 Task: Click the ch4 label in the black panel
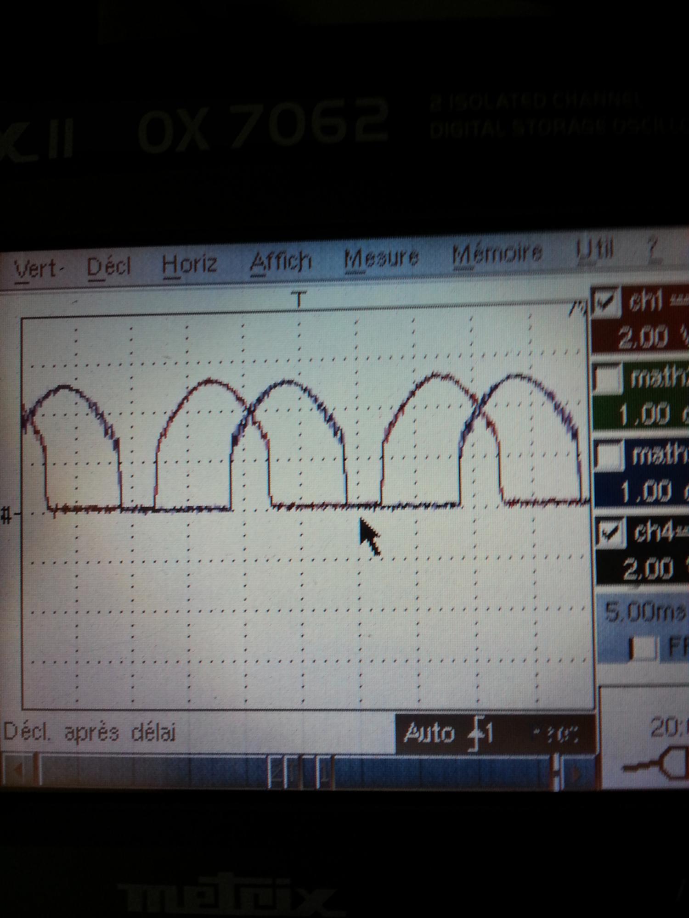tap(654, 532)
